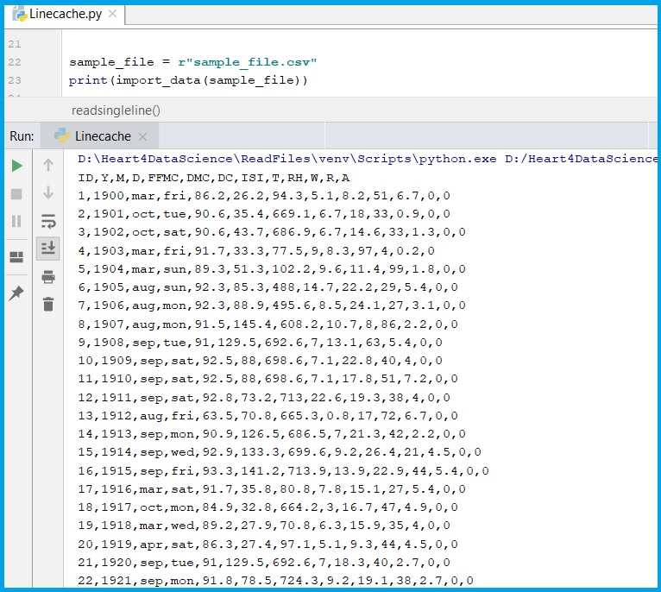Screen dimensions: 661x592
Task: Click the green Rerun button
Action: [16, 165]
